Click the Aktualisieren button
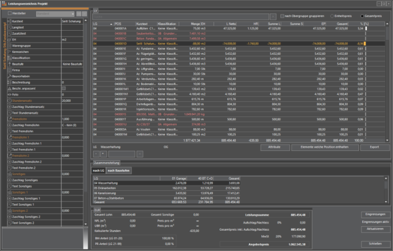 375,229
